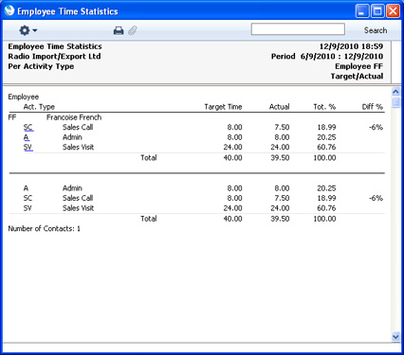Select the Actual column header
The width and height of the screenshot is (404, 355).
tap(279, 107)
